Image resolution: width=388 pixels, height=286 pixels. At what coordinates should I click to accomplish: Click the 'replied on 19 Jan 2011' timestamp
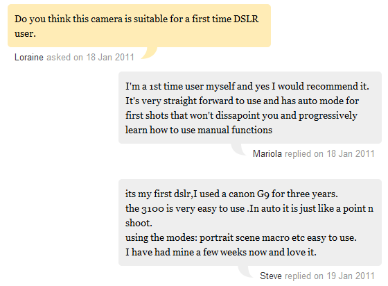click(330, 276)
